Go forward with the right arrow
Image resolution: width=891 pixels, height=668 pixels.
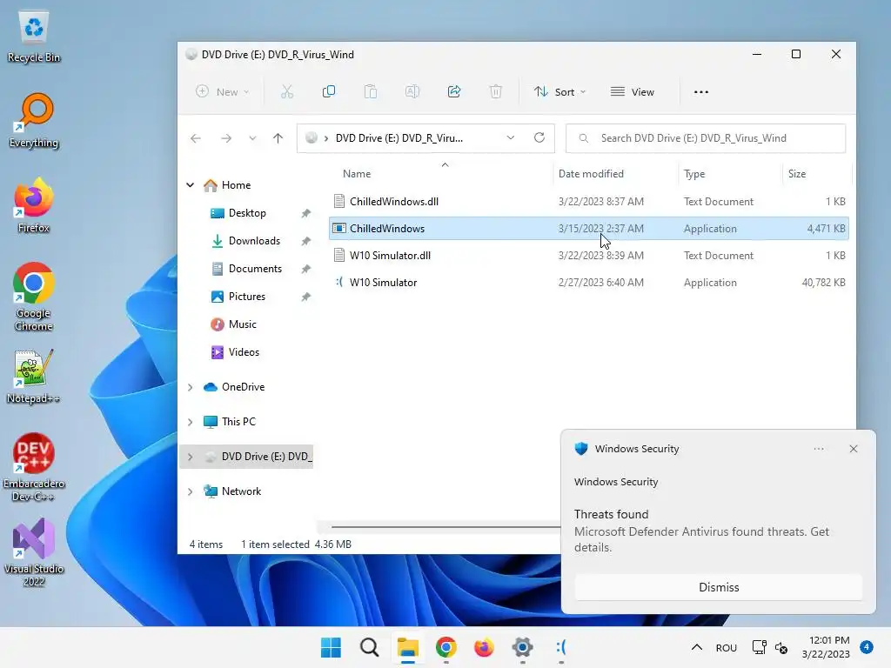pos(226,138)
